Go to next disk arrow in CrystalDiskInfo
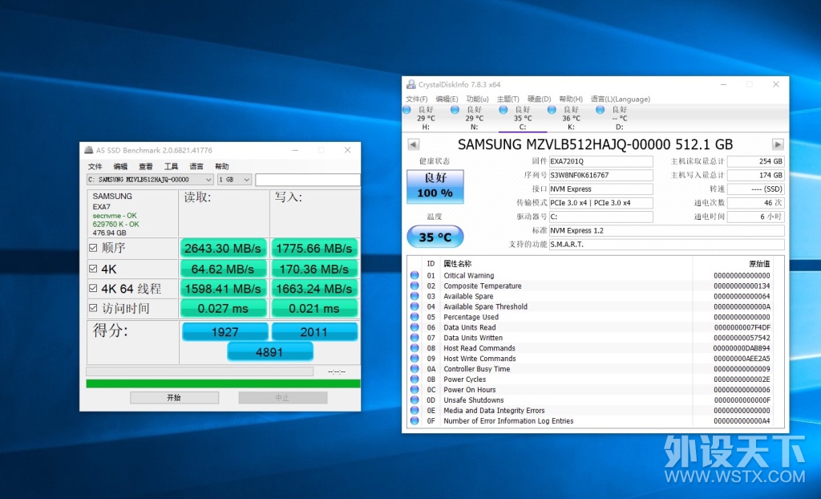This screenshot has height=499, width=821. pos(778,144)
